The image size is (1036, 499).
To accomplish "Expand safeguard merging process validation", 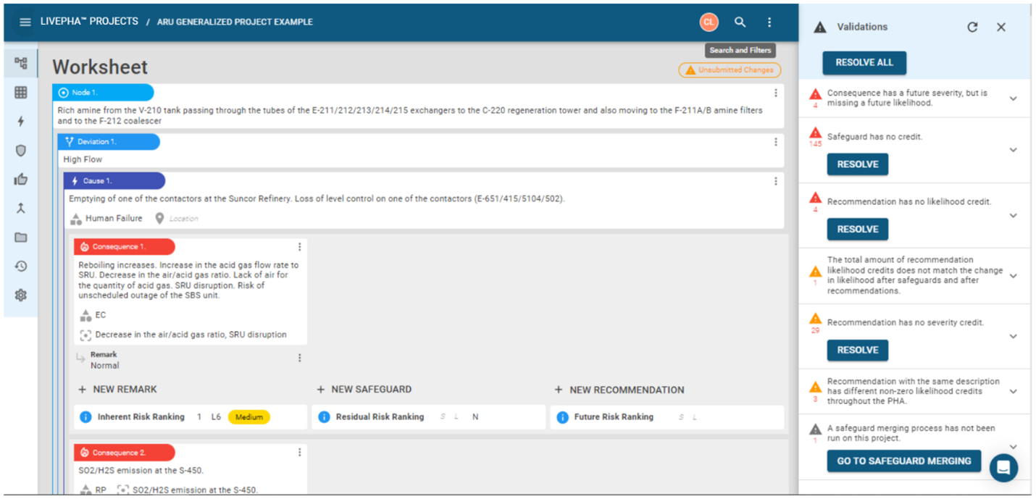I will point(1013,446).
